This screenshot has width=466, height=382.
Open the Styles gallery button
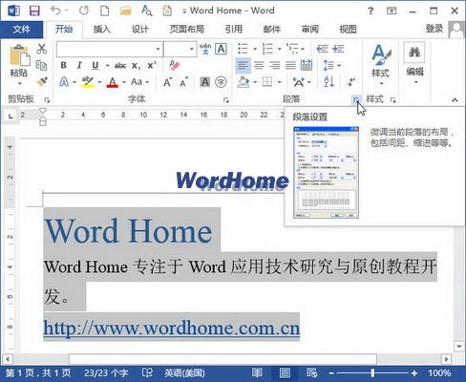tap(381, 65)
